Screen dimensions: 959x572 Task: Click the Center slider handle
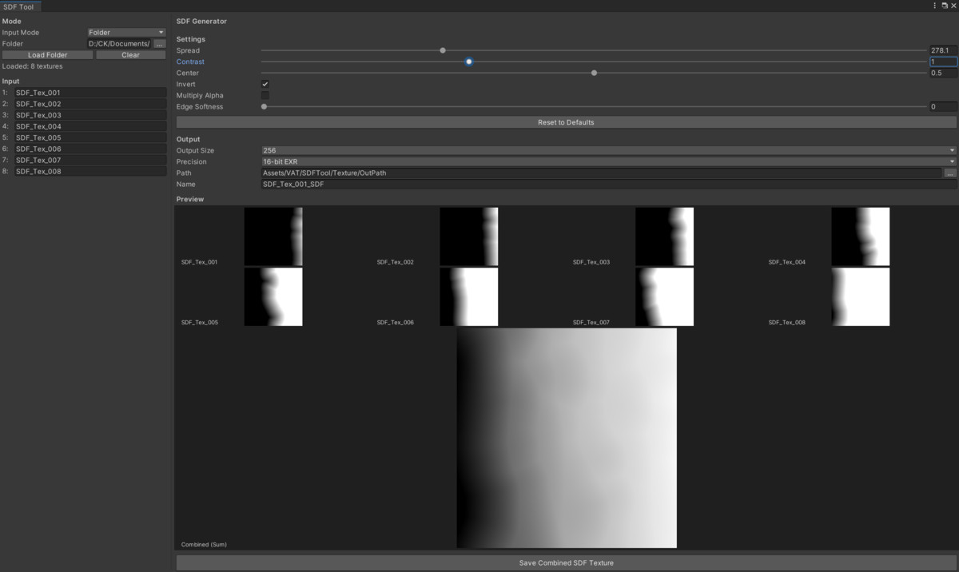click(594, 73)
